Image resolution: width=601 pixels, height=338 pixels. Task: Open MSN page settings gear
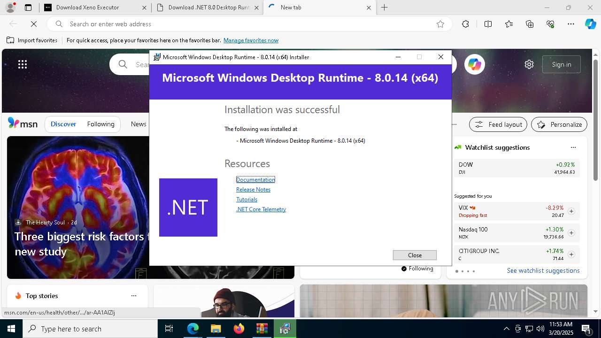click(529, 64)
